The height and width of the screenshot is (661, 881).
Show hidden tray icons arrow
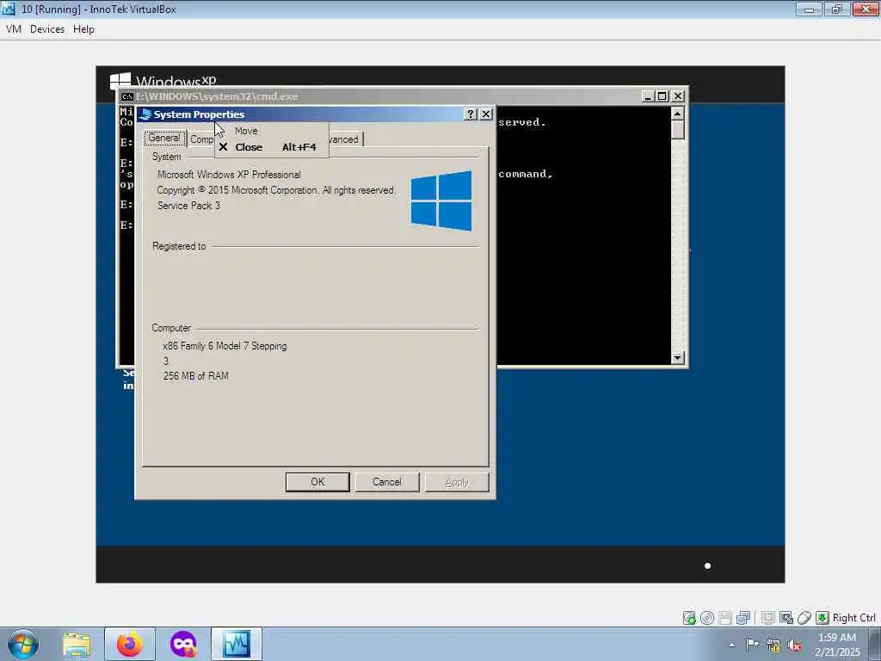[x=731, y=645]
